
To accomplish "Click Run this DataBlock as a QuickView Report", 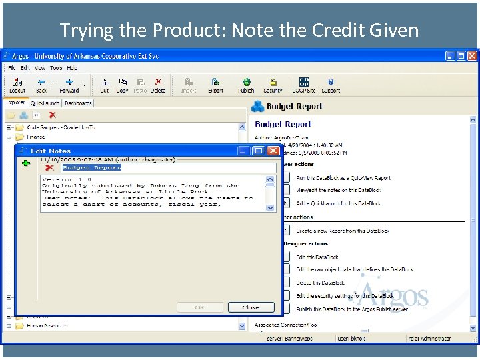I will point(343,178).
